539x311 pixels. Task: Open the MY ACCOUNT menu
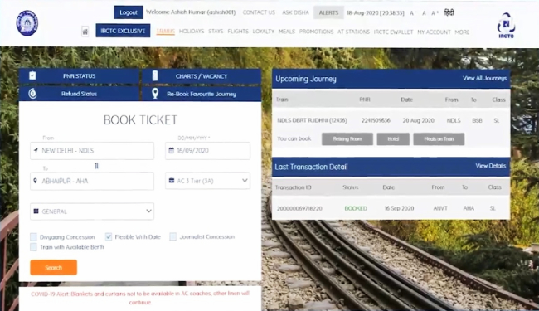(x=434, y=32)
